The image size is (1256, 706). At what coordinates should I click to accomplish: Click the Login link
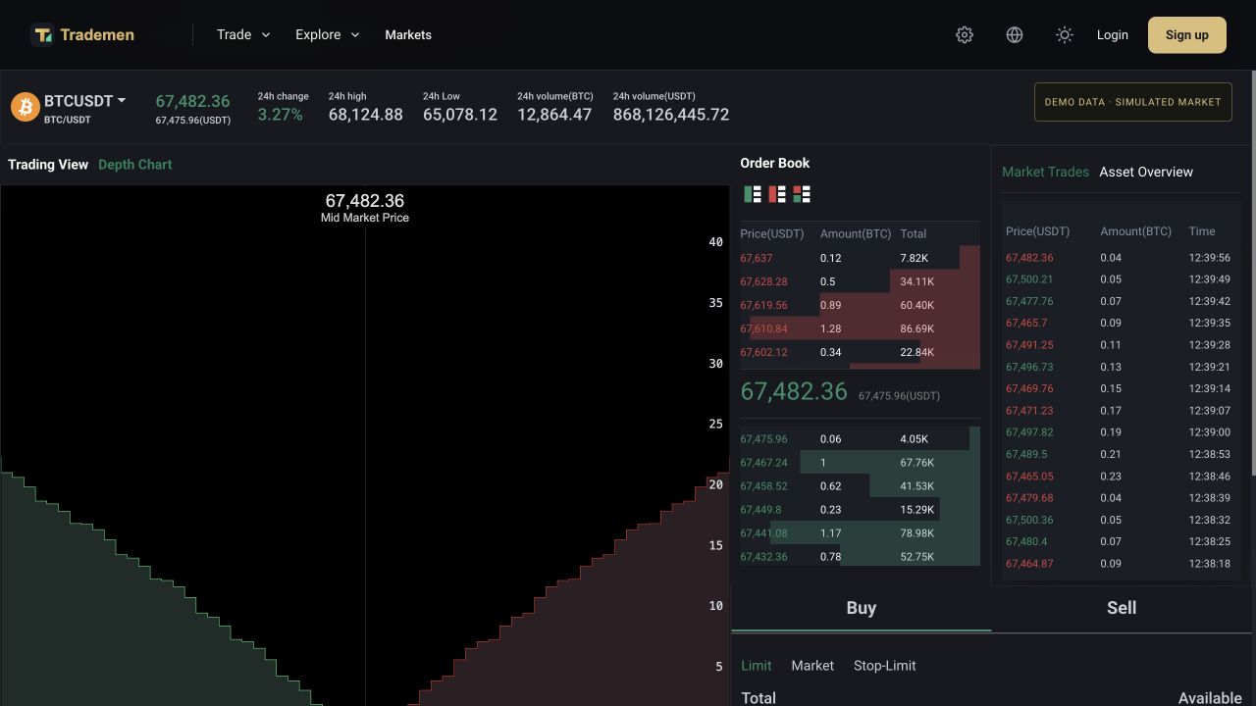click(x=1112, y=34)
